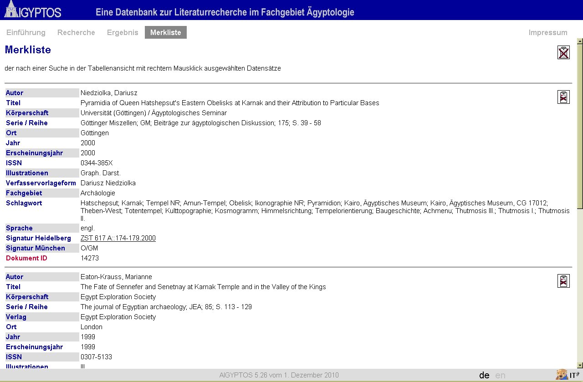
Task: Click Jahr value 1999
Action: (x=88, y=337)
